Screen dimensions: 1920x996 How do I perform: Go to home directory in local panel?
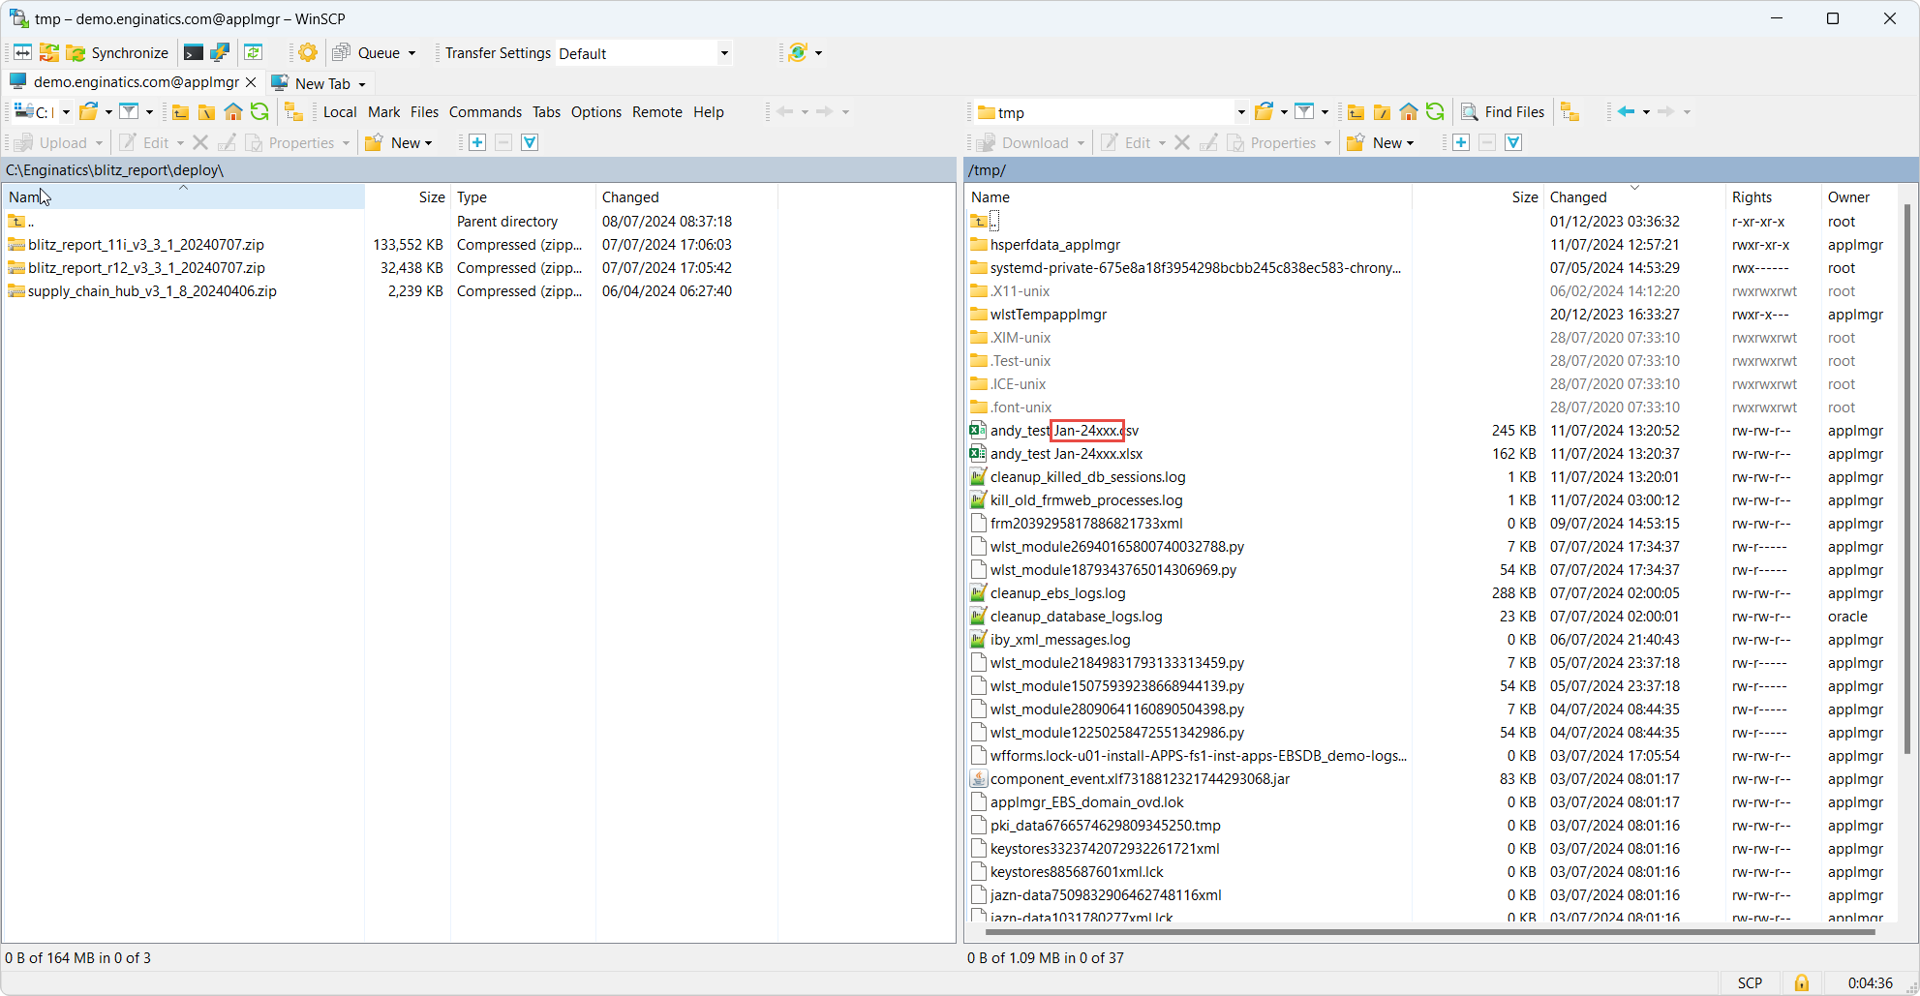pos(233,112)
